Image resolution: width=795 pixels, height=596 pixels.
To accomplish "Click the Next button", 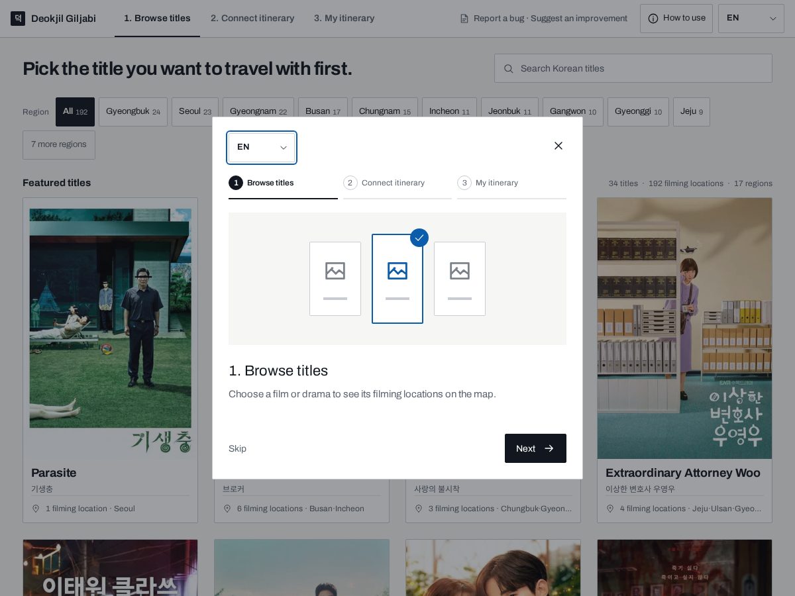I will click(x=535, y=448).
